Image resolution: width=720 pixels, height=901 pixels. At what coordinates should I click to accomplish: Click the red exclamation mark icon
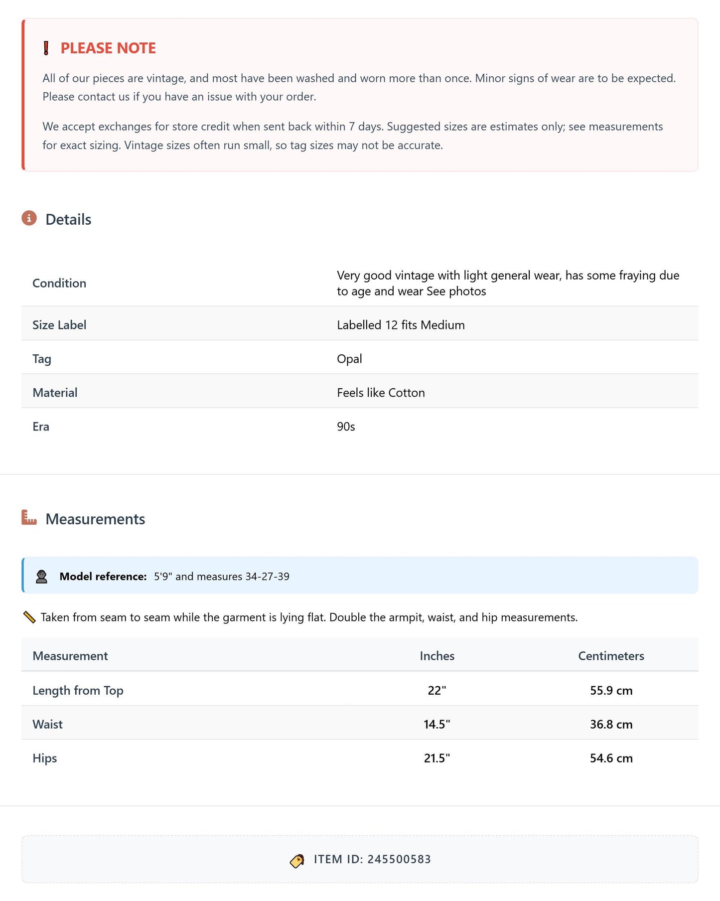pyautogui.click(x=46, y=48)
